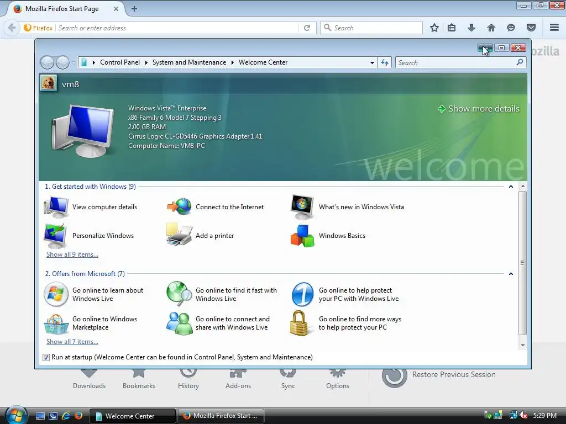Viewport: 566px width, 424px height.
Task: Switch to Welcome Center taskbar button
Action: click(x=132, y=416)
